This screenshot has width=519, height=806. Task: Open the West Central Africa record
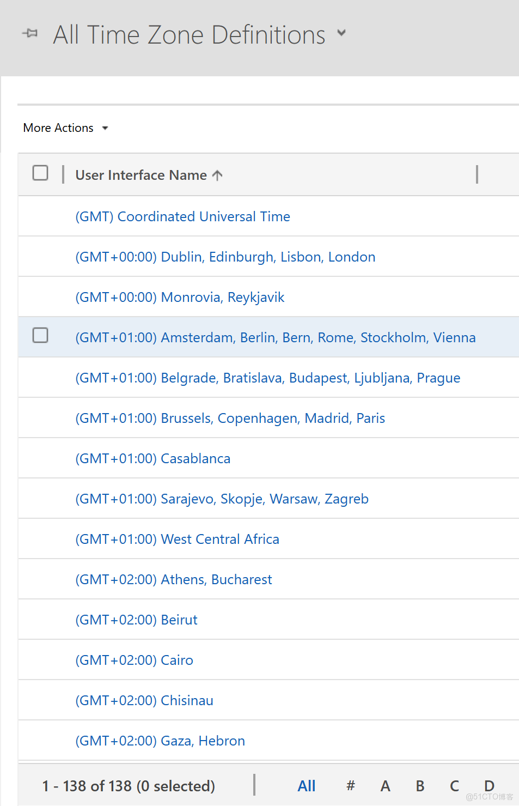[x=177, y=540]
